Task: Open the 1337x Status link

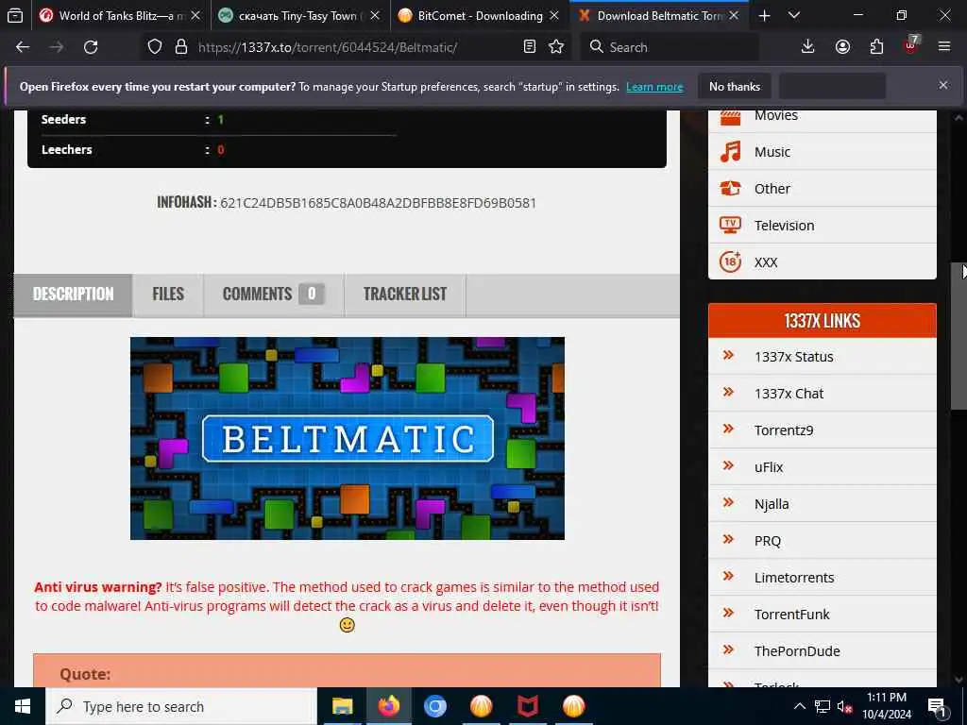Action: tap(793, 356)
